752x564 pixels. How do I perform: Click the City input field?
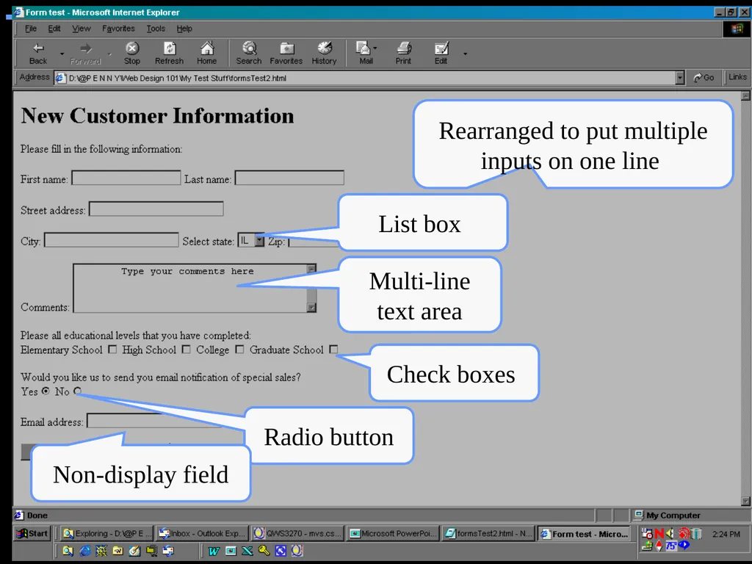[112, 240]
